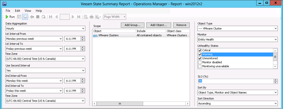Go to last page icon
Viewport: 283px width, 109px height.
point(79,17)
